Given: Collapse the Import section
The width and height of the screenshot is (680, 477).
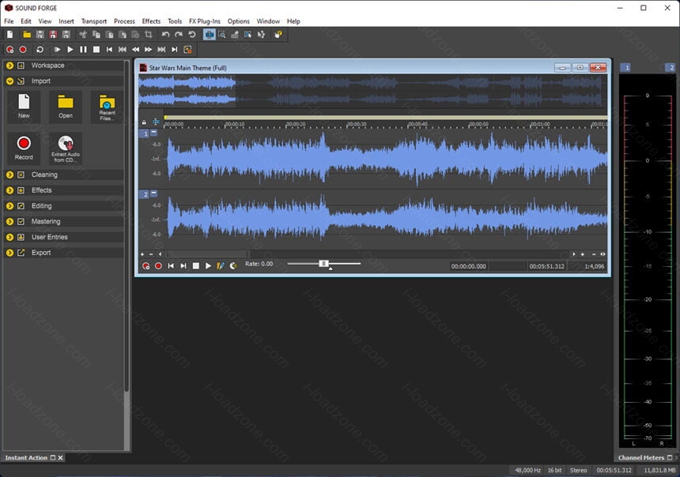Looking at the screenshot, I should [9, 81].
